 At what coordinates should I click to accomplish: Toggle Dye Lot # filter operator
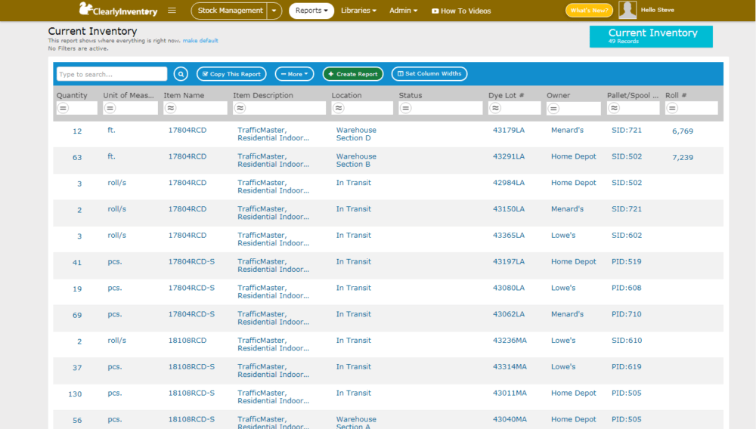pos(495,108)
